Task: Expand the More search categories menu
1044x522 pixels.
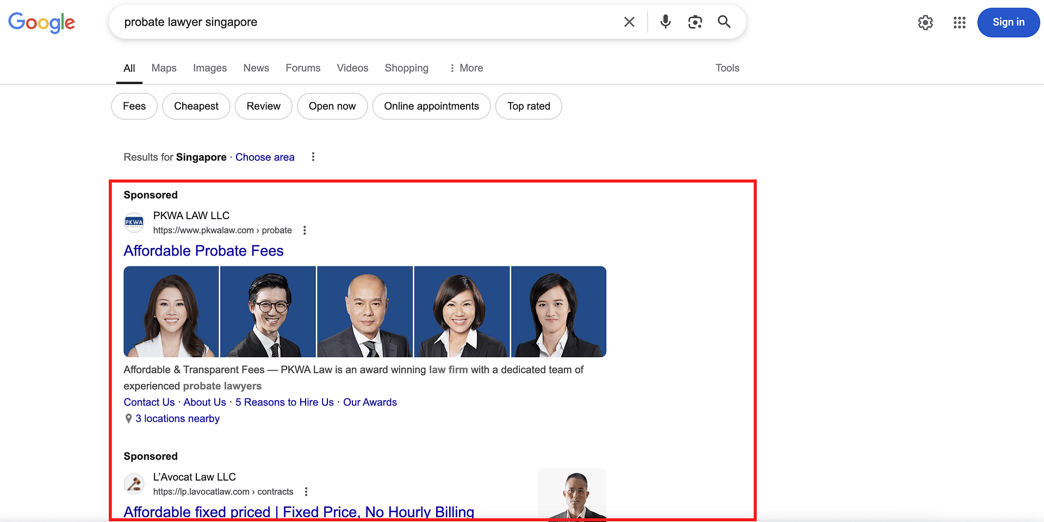Action: point(466,68)
